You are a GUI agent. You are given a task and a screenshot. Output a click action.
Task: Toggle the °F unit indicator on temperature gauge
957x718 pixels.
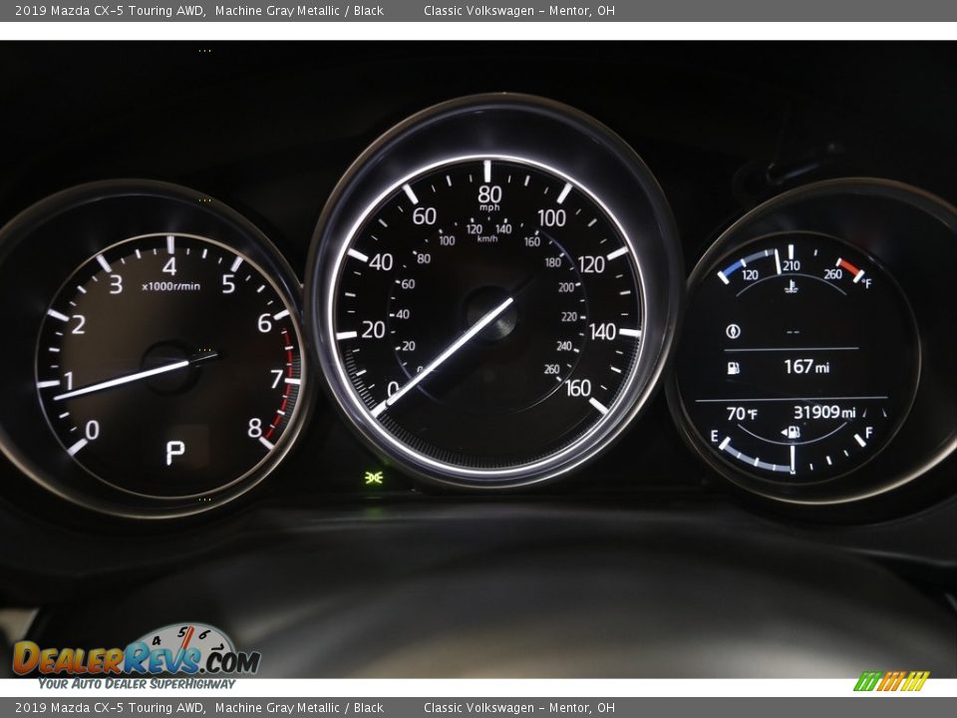point(865,280)
